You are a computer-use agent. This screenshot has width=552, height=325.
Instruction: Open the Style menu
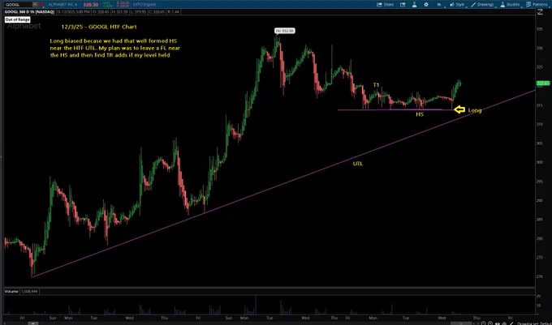click(457, 5)
